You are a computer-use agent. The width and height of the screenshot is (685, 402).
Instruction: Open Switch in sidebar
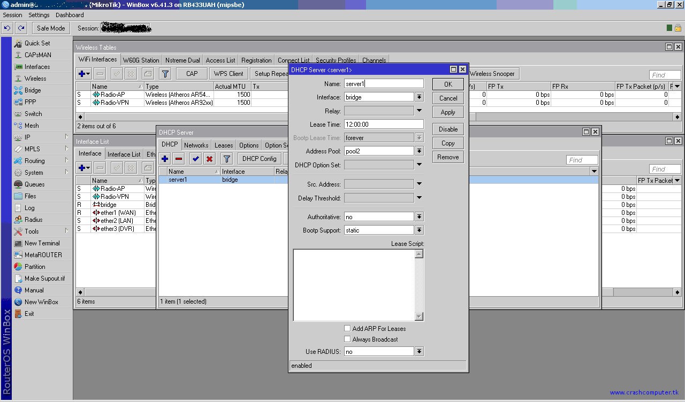click(x=33, y=114)
